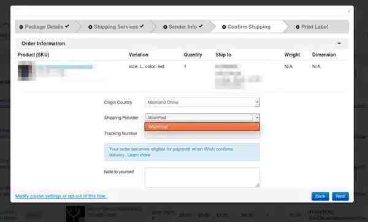Open the Package Details step
Image resolution: width=368 pixels, height=222 pixels.
44,27
